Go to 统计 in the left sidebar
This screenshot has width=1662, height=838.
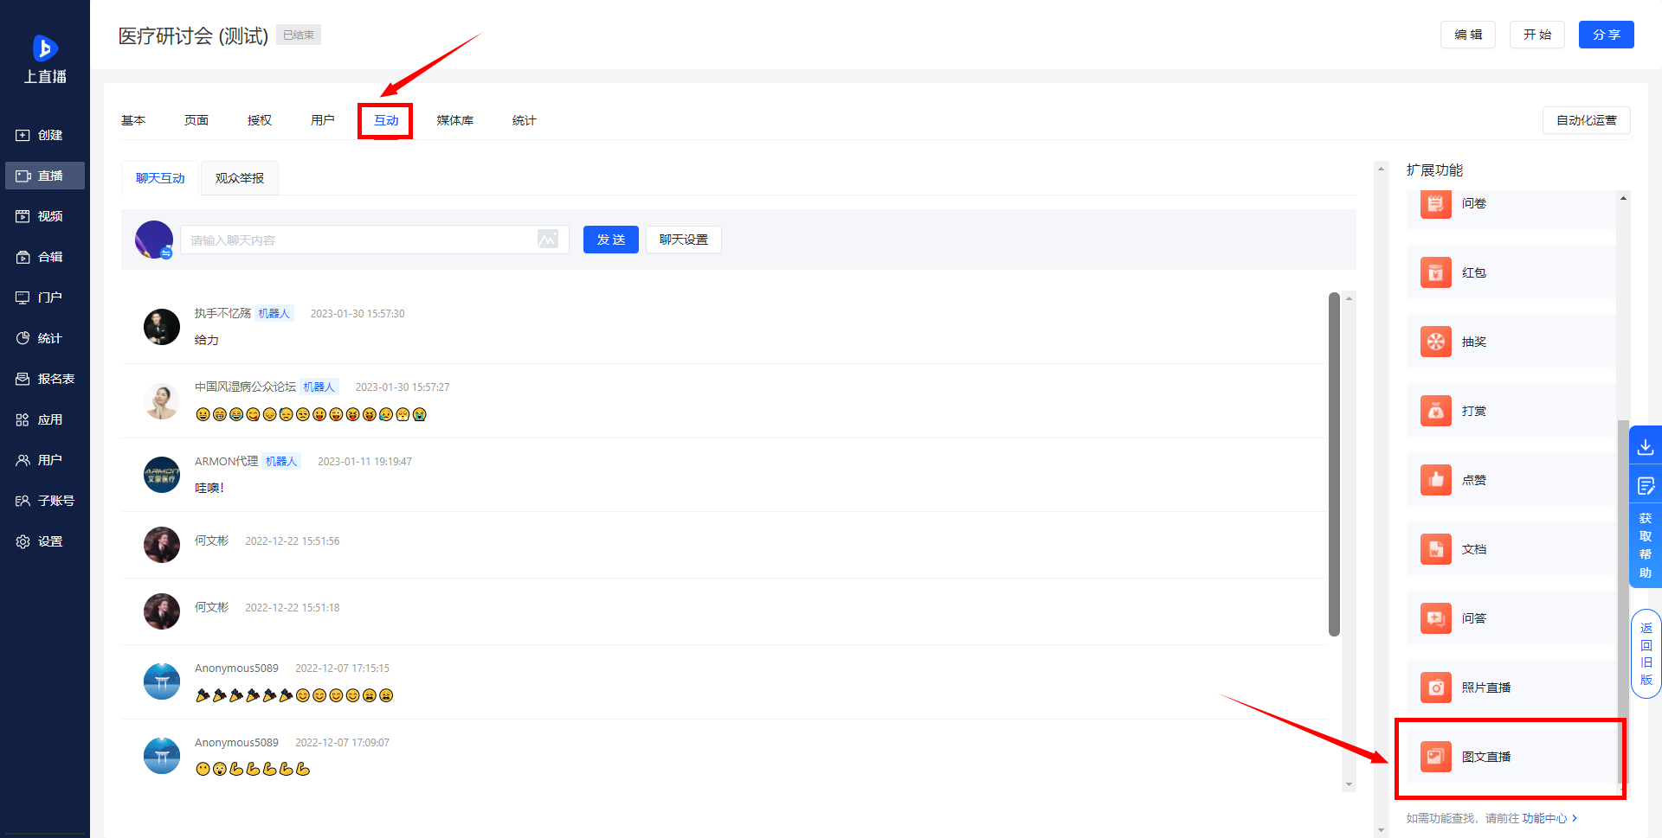[45, 338]
